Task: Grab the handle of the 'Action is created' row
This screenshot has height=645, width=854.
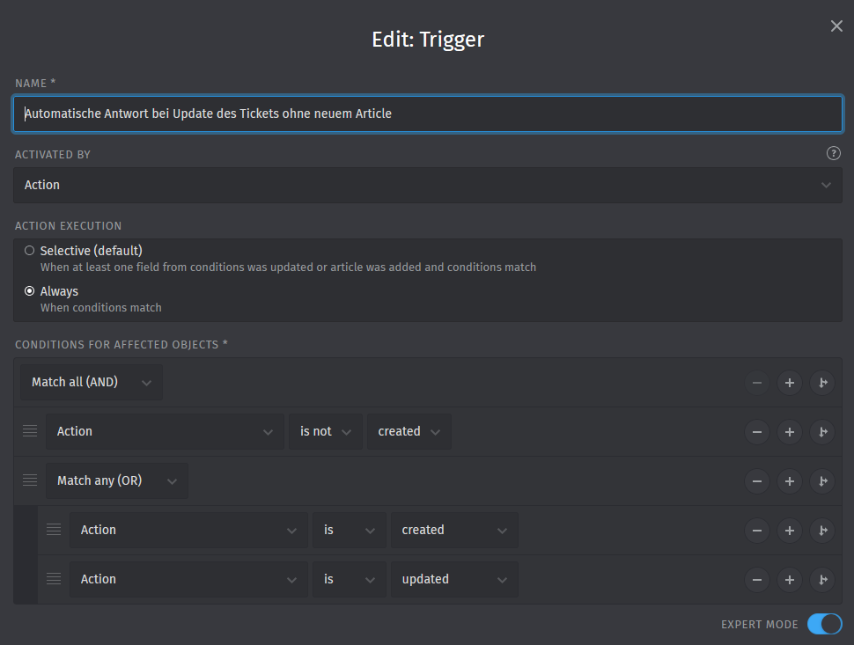Action: tap(54, 530)
